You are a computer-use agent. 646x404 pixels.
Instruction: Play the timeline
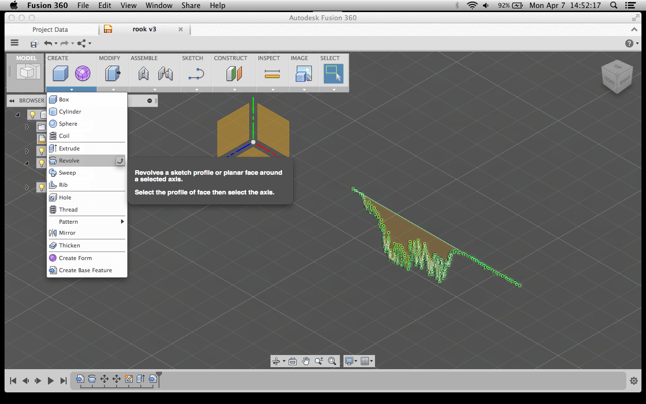coord(50,381)
